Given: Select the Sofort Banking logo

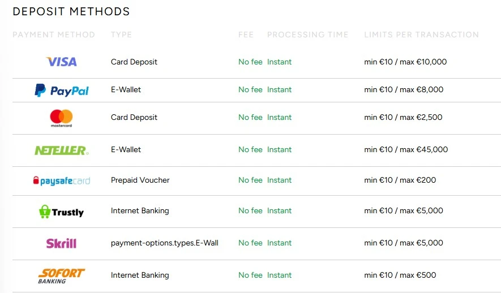Looking at the screenshot, I should tap(61, 275).
